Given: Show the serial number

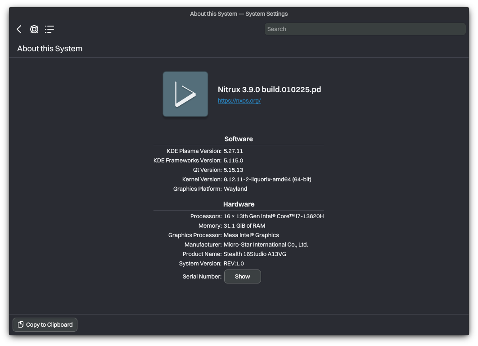Looking at the screenshot, I should (242, 277).
